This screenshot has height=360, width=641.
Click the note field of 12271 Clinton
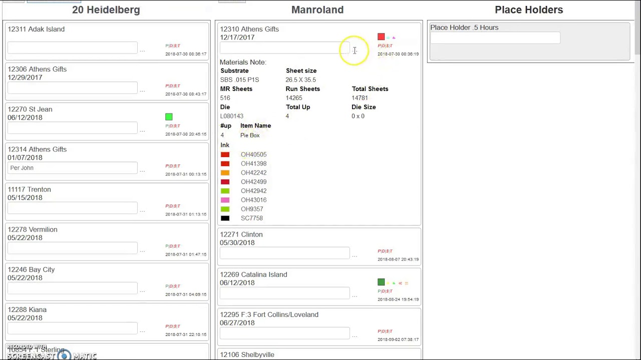284,253
